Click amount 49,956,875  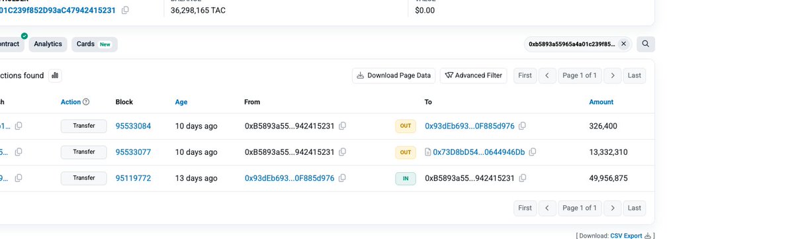pyautogui.click(x=608, y=178)
